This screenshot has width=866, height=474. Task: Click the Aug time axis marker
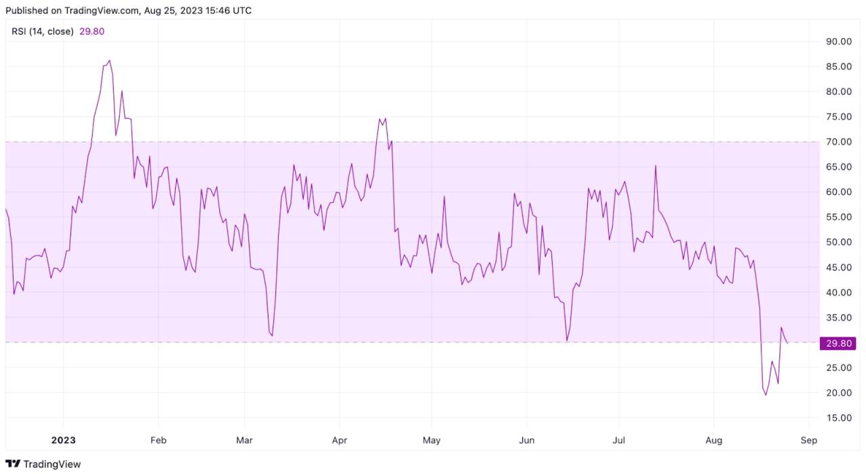tap(714, 440)
